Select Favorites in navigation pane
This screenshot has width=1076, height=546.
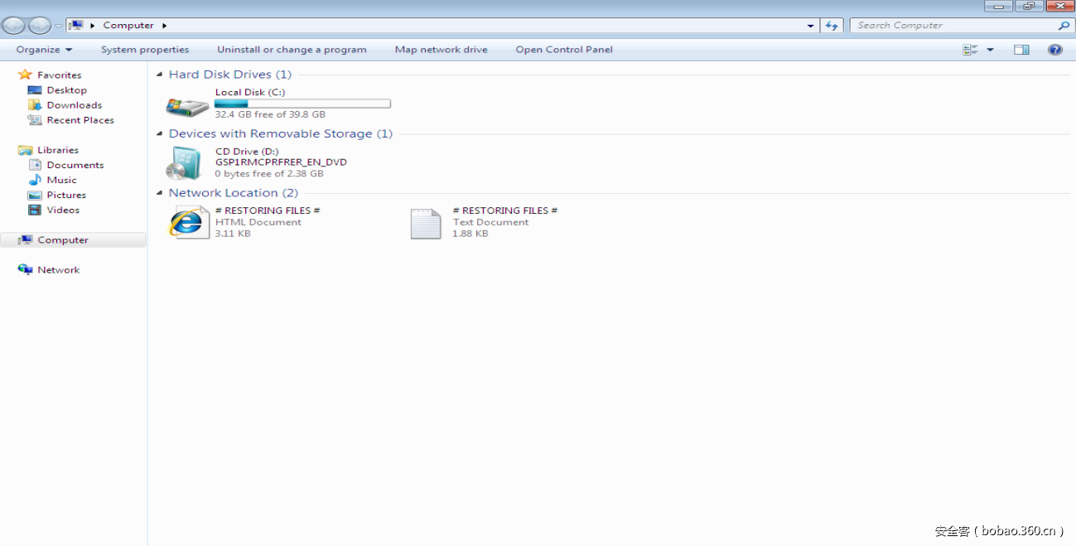[59, 75]
